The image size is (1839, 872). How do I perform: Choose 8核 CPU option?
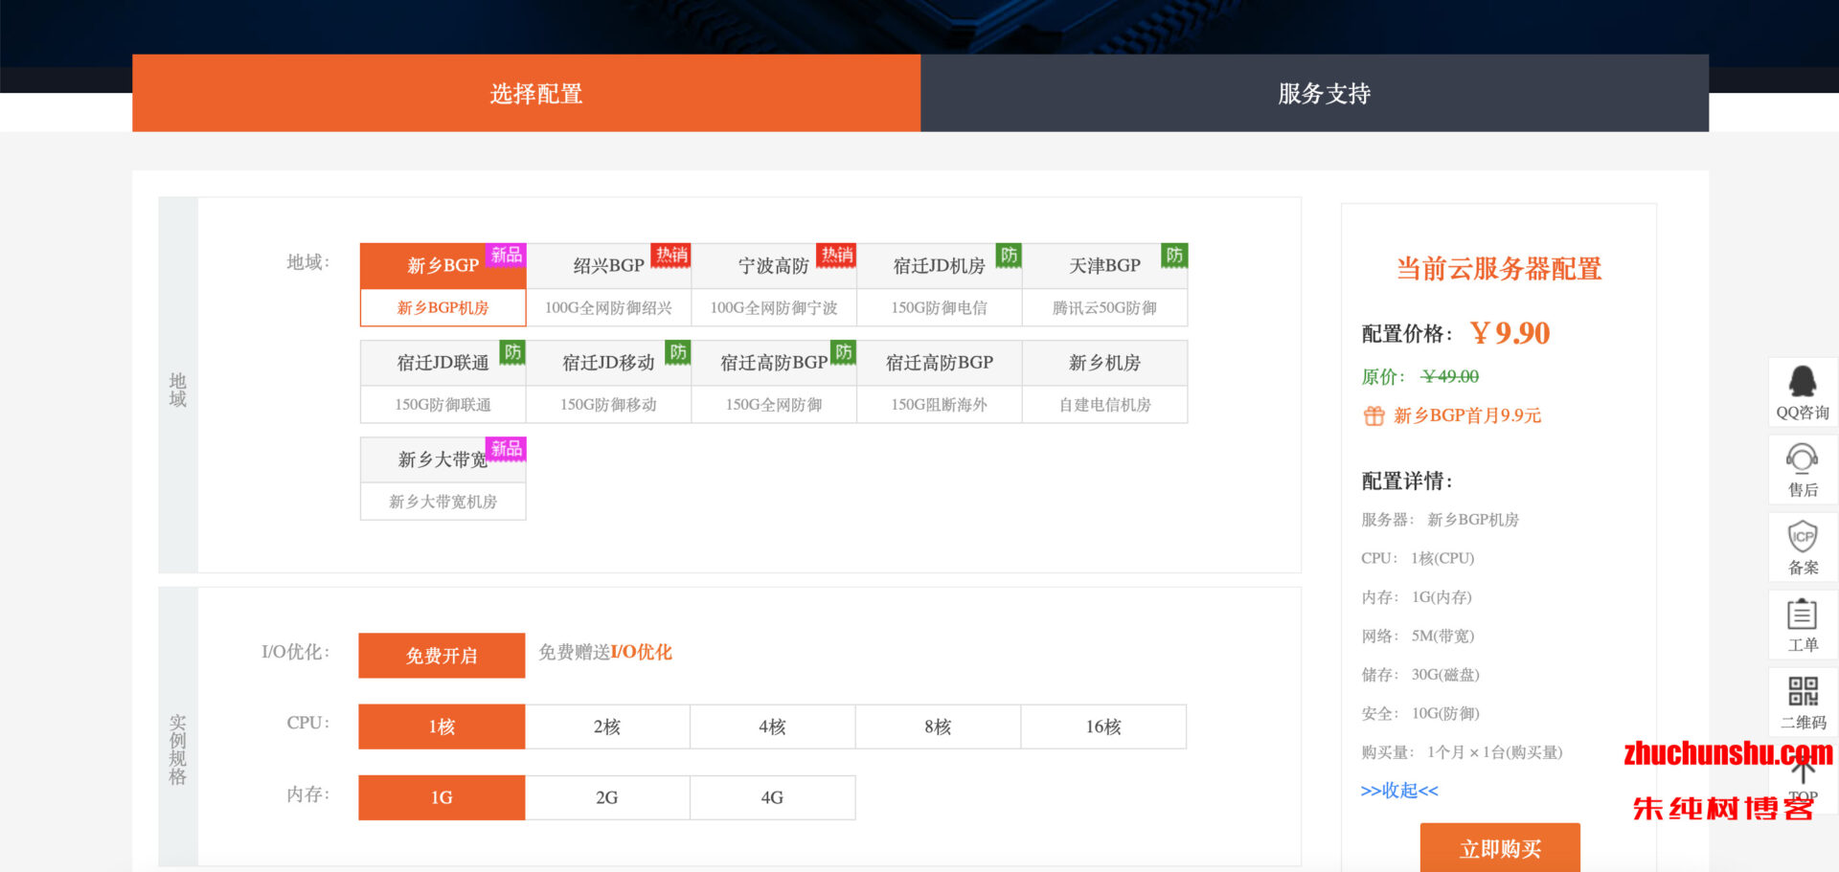coord(938,727)
